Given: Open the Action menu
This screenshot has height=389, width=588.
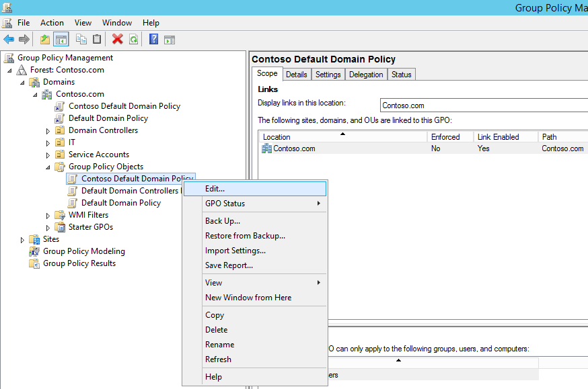Looking at the screenshot, I should pyautogui.click(x=52, y=23).
